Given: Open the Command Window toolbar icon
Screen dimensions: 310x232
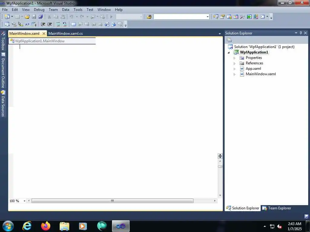Looking at the screenshot, I should (262, 17).
